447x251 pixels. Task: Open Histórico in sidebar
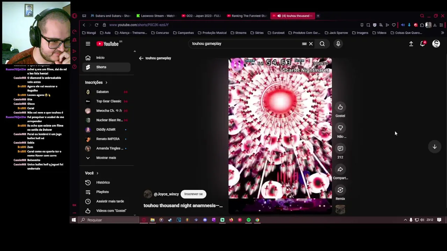[x=106, y=182]
